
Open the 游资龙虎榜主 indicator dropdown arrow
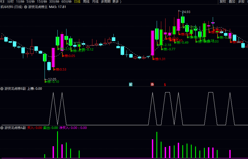(x=25, y=7)
